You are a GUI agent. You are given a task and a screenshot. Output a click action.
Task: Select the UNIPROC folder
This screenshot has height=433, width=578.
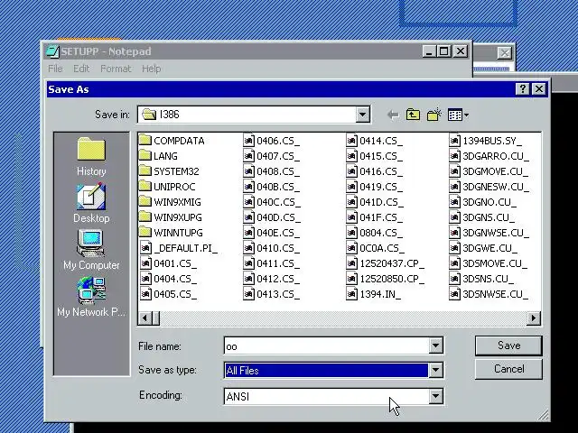click(x=167, y=187)
